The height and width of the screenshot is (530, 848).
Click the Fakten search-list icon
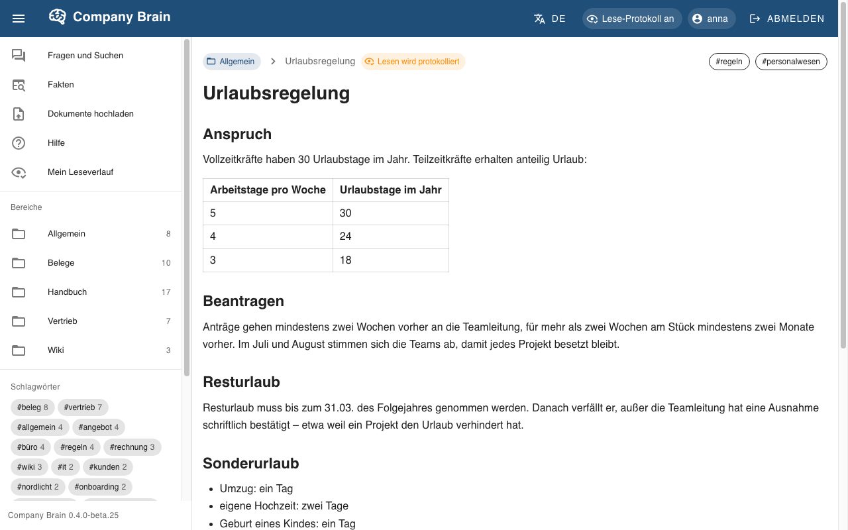[x=19, y=85]
